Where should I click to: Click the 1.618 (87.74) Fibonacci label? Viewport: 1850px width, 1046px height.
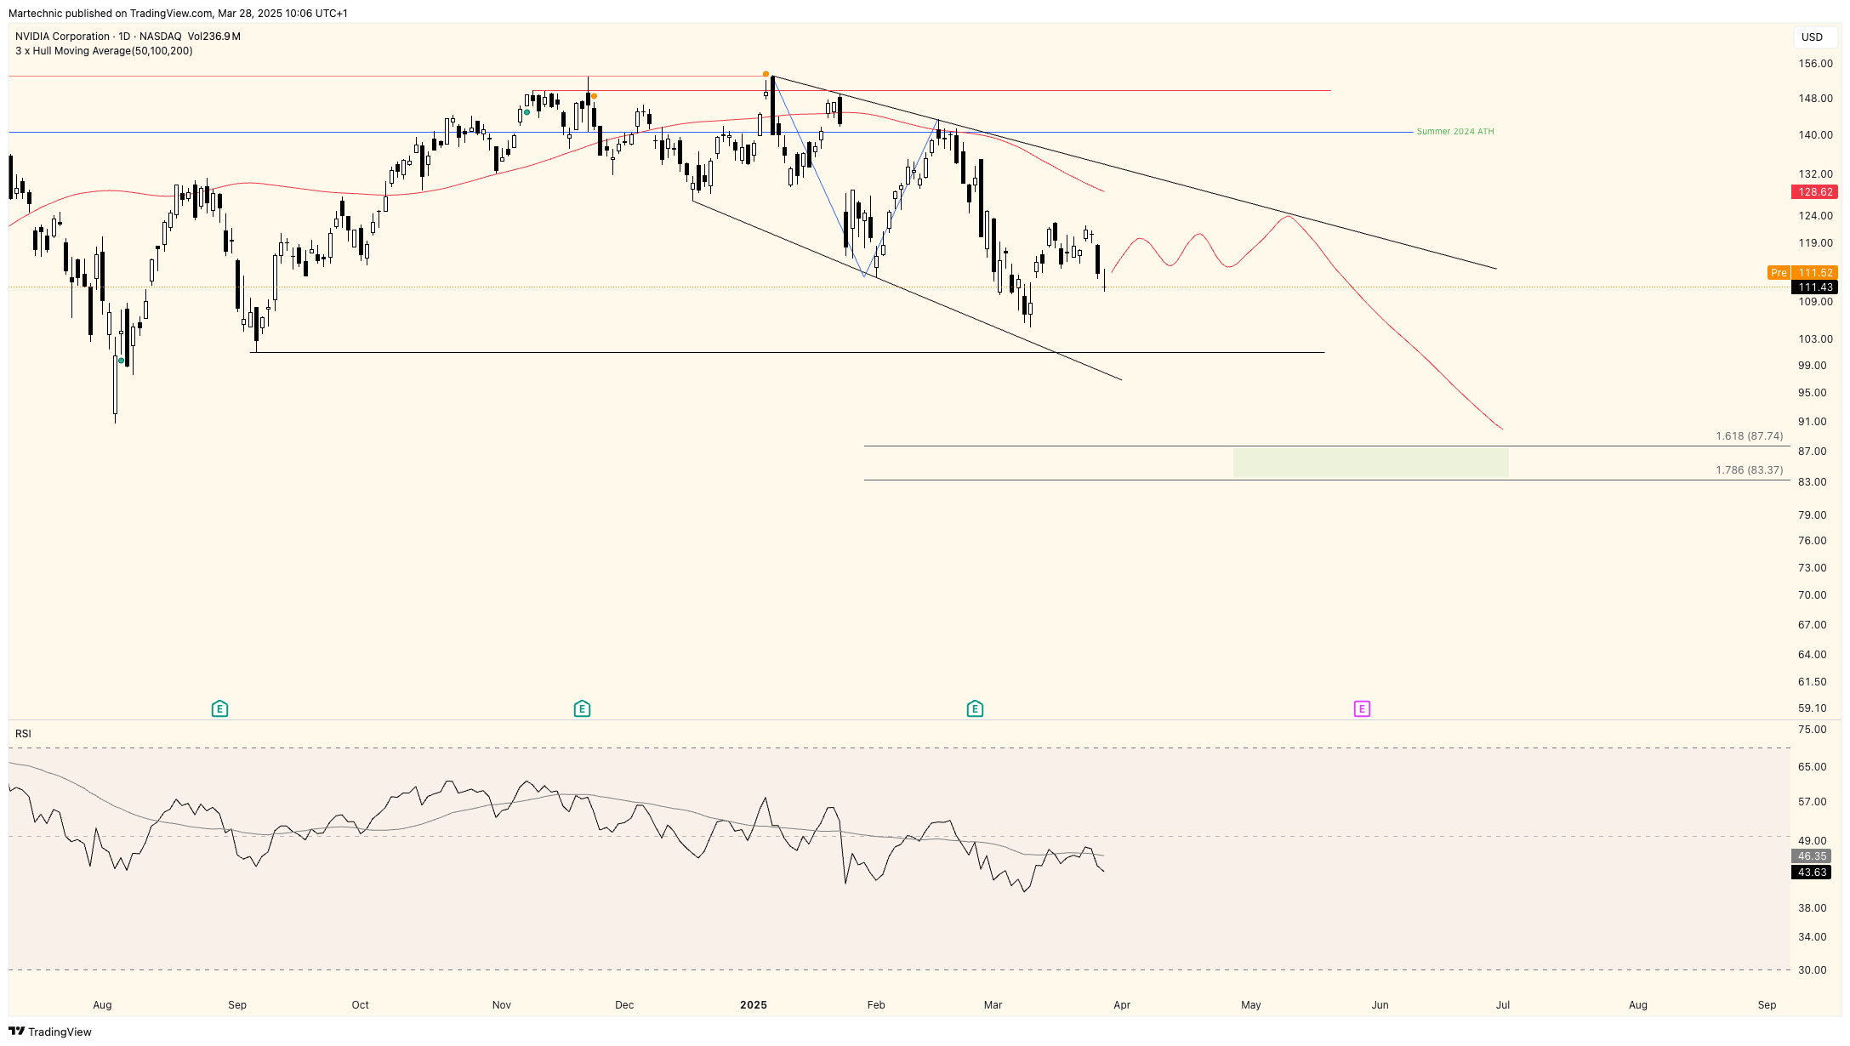(1750, 436)
